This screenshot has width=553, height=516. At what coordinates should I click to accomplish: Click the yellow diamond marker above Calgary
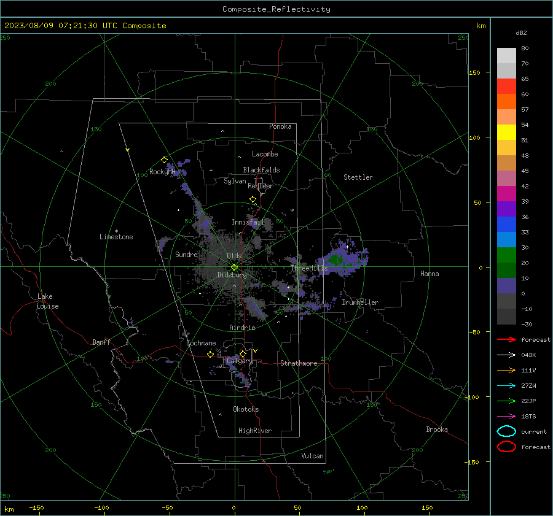tap(243, 353)
